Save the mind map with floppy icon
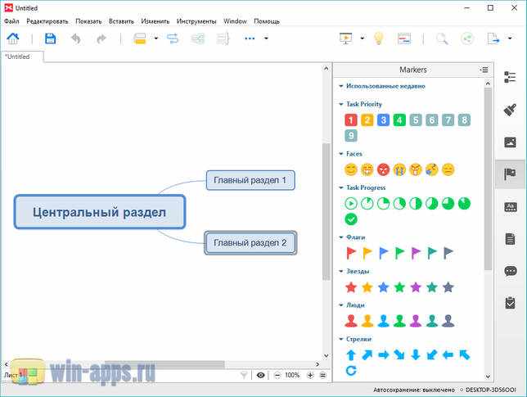The width and height of the screenshot is (527, 397). click(x=50, y=38)
